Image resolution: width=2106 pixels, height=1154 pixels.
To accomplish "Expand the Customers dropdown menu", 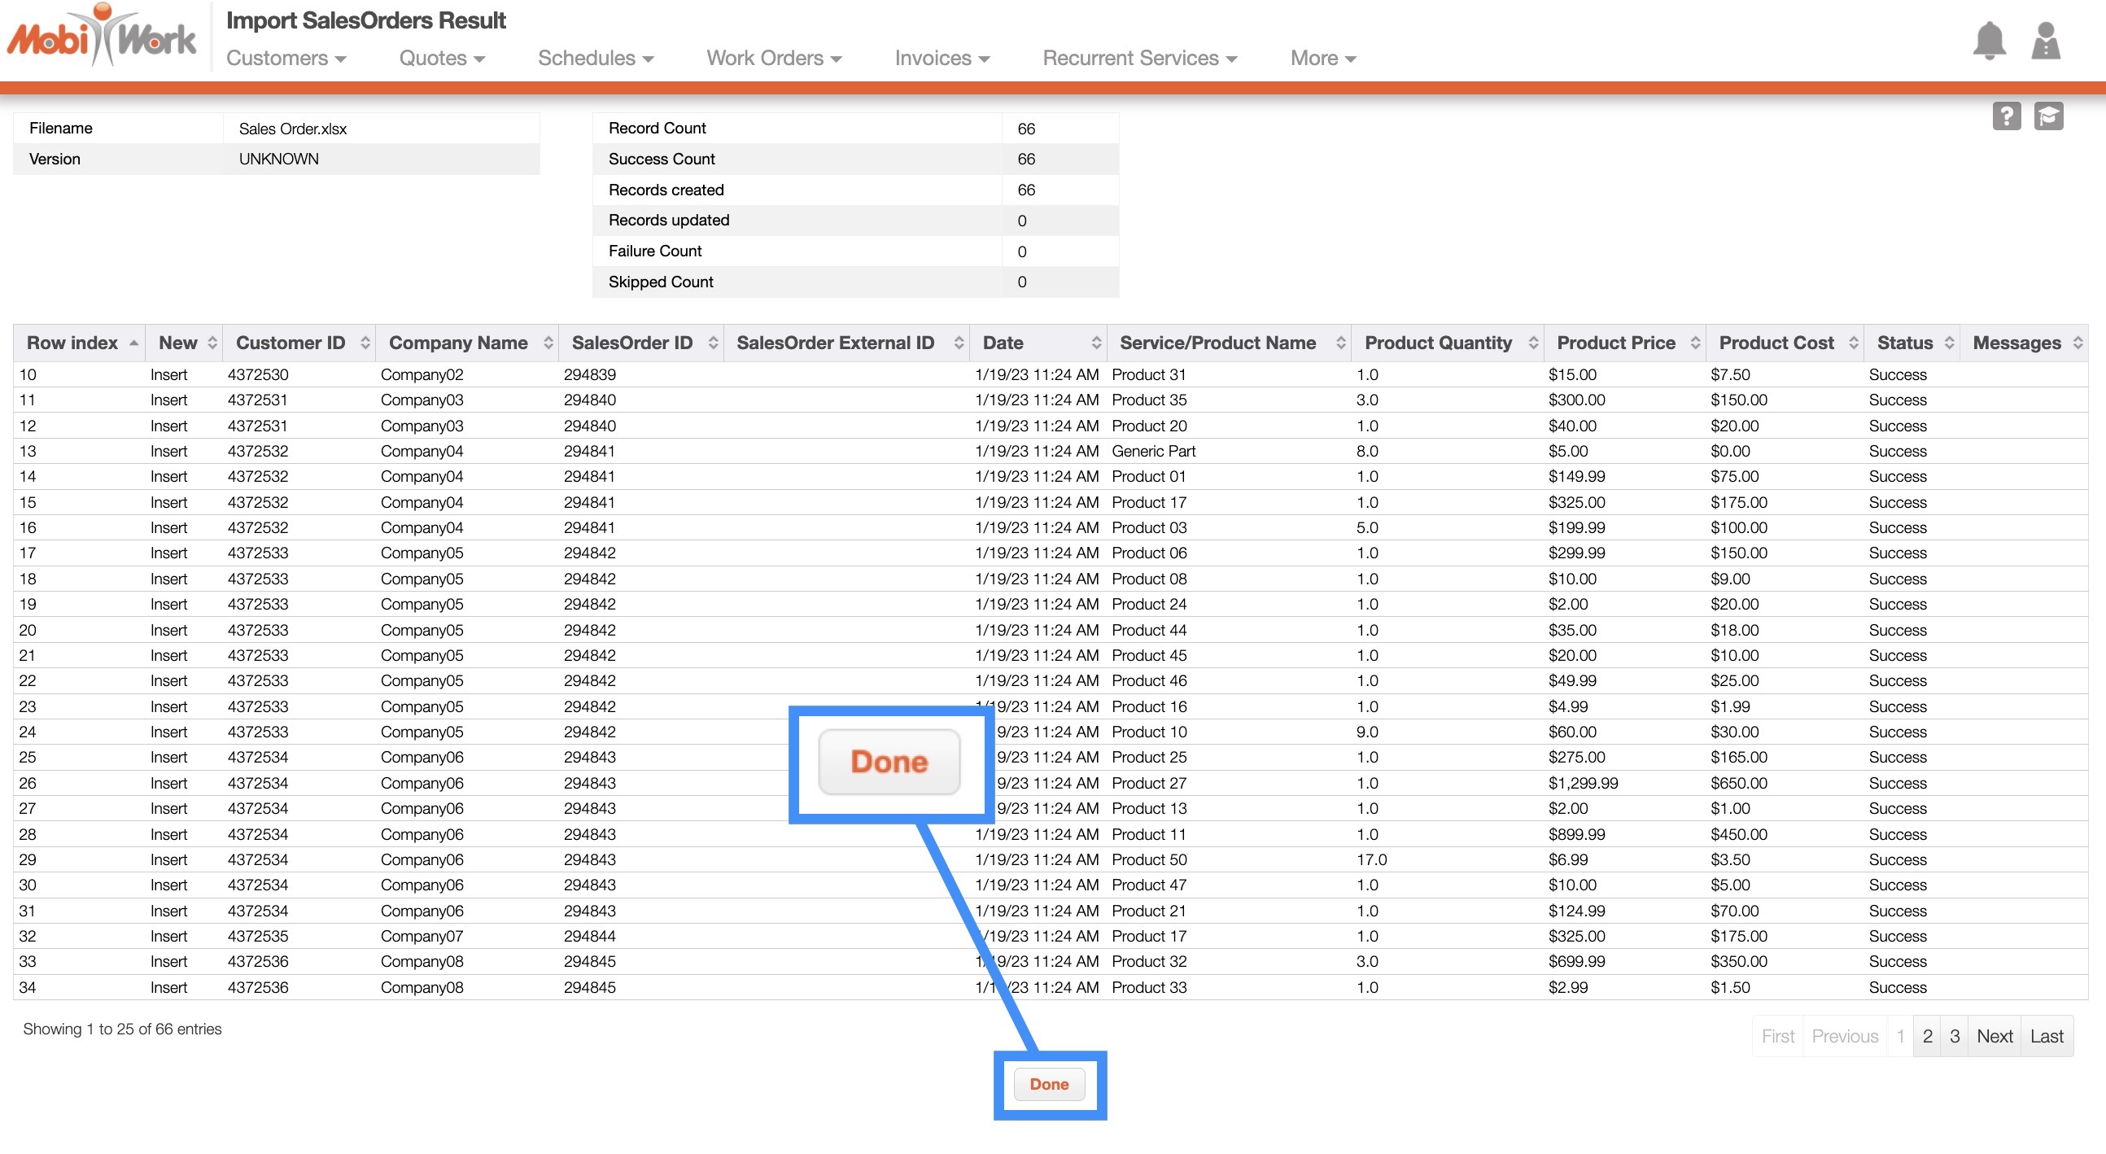I will [286, 58].
